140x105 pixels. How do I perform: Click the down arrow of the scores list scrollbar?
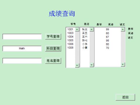[x=123, y=64]
